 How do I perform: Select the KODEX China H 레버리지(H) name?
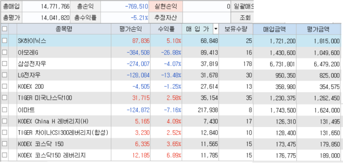[53, 121]
